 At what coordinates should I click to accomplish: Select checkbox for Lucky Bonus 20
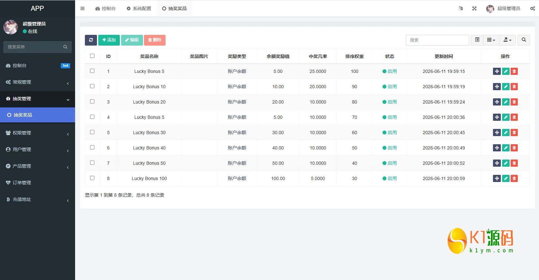click(92, 102)
